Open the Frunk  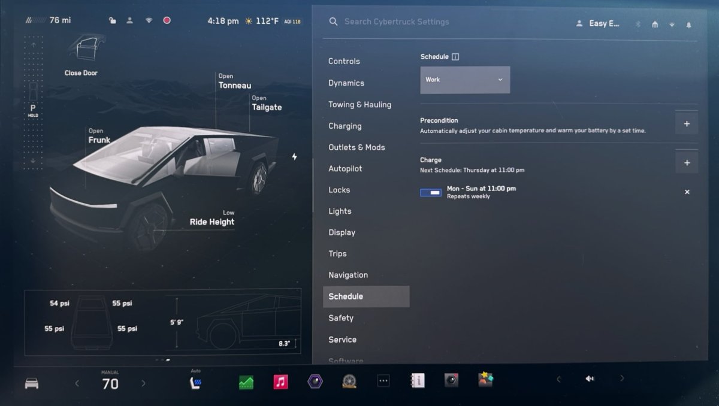(99, 136)
